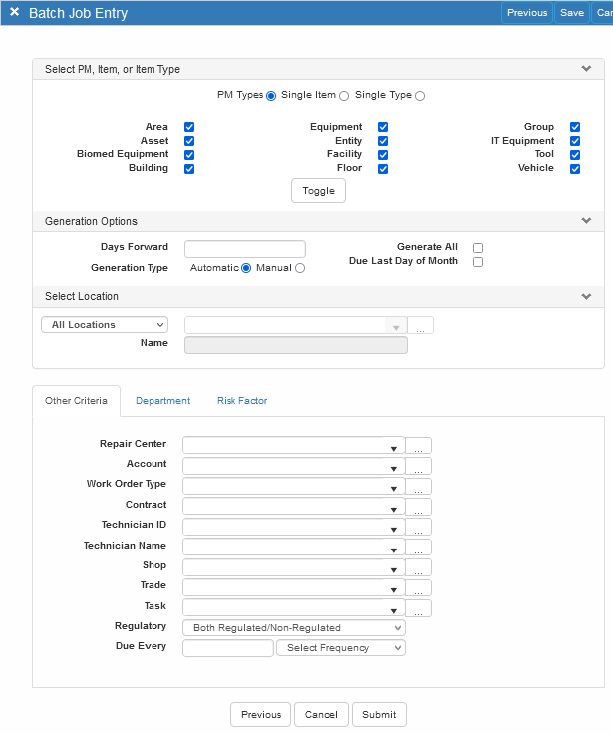Switch to the Department tab
This screenshot has height=734, width=613.
point(162,401)
